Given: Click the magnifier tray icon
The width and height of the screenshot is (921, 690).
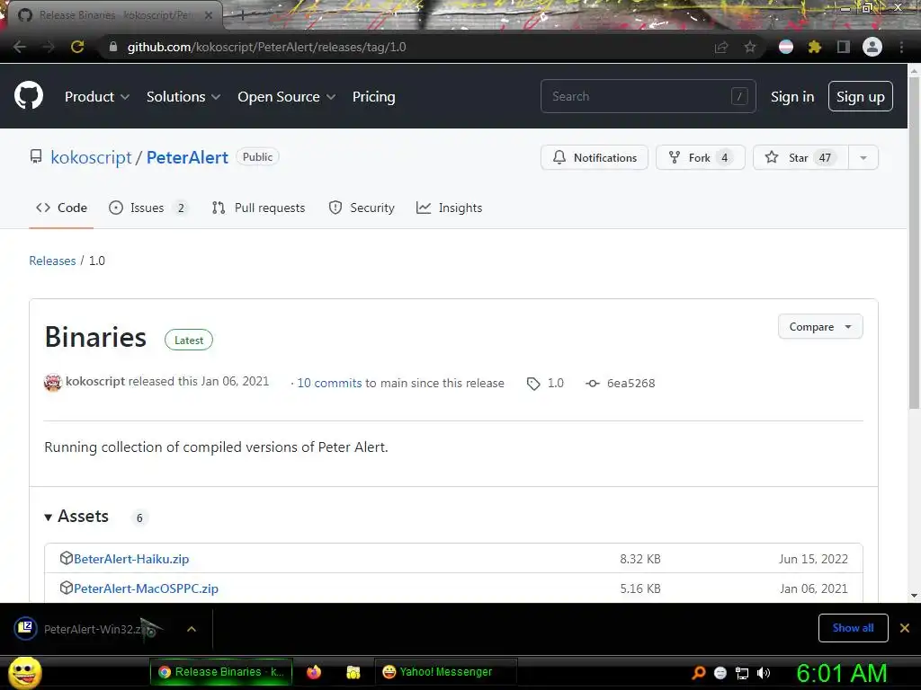Looking at the screenshot, I should (698, 673).
